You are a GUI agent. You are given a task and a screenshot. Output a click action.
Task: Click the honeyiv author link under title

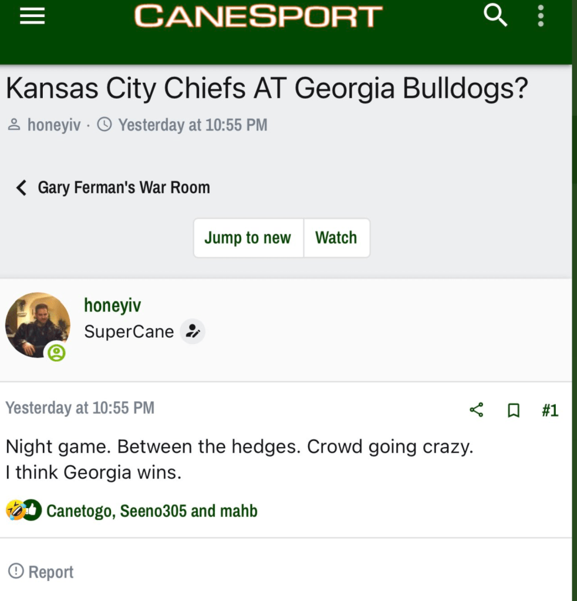(x=53, y=125)
